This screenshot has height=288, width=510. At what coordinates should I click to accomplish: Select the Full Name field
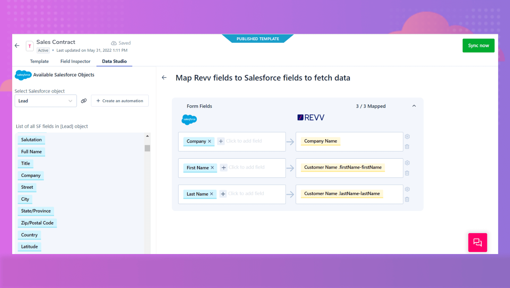click(x=31, y=152)
